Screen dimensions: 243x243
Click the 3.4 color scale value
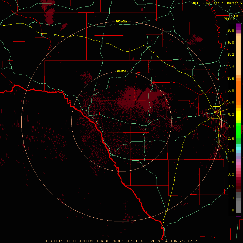pyautogui.click(x=231, y=126)
